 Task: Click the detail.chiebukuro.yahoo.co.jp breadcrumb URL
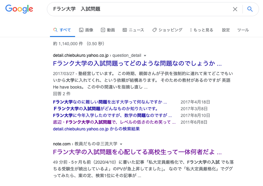coord(97,56)
